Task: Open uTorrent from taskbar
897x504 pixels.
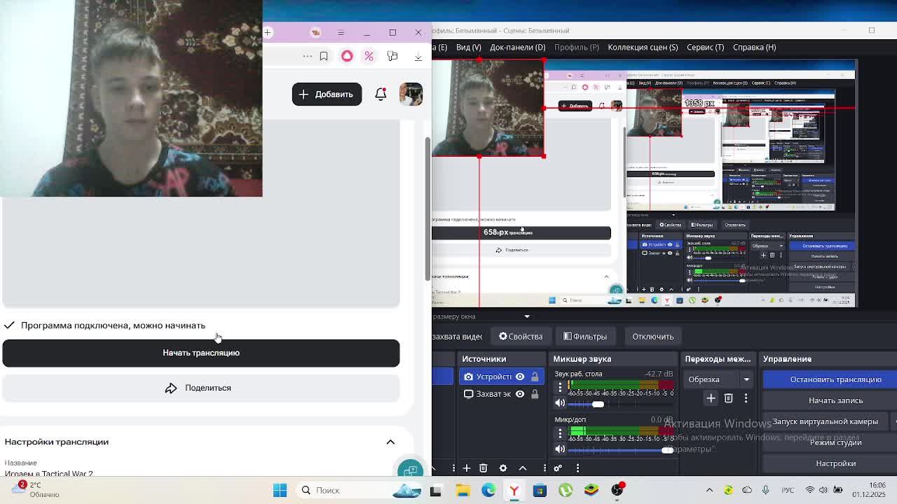Action: click(x=566, y=490)
